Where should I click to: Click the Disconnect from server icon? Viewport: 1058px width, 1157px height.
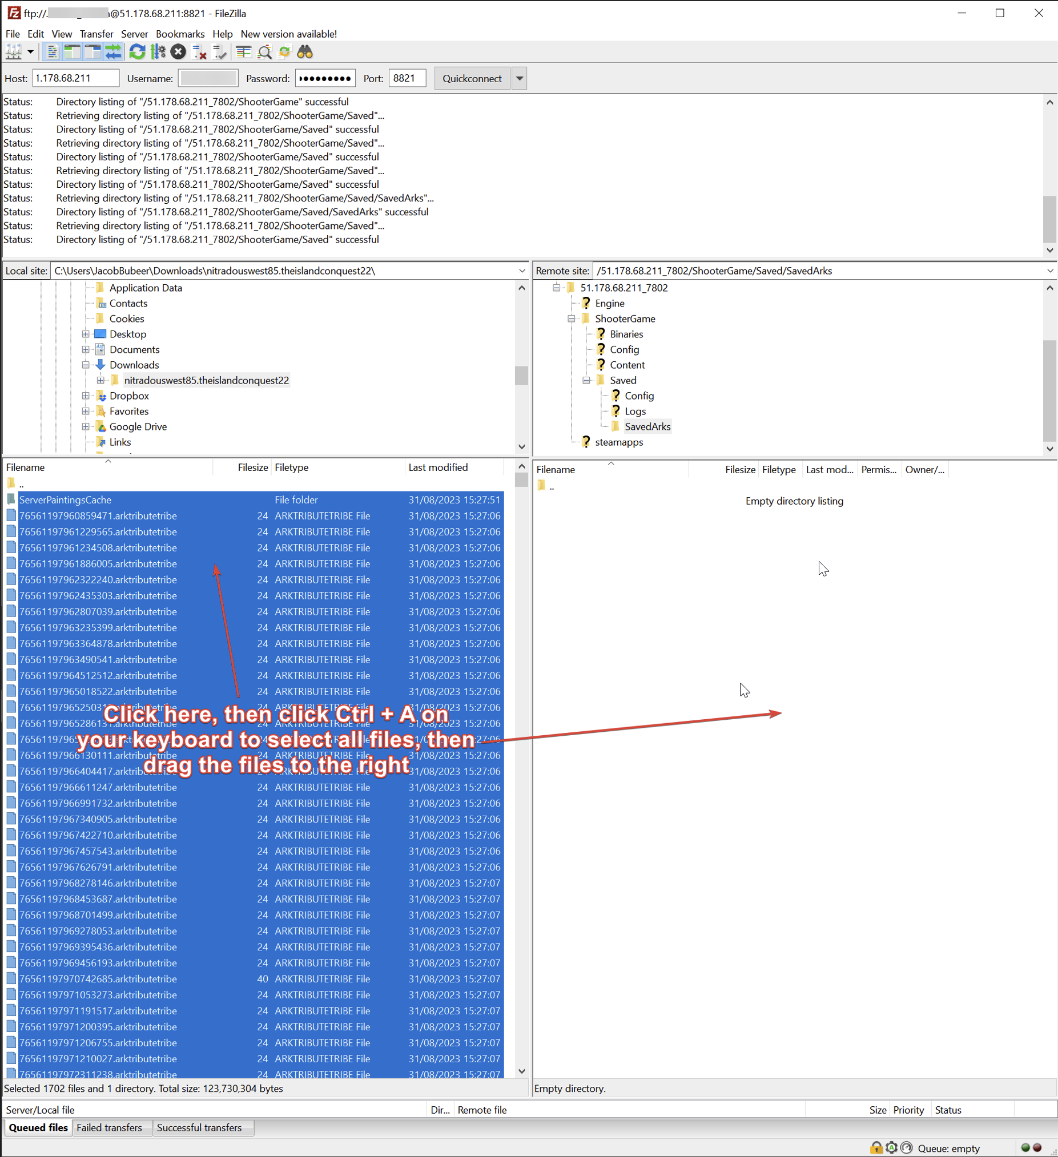tap(199, 52)
